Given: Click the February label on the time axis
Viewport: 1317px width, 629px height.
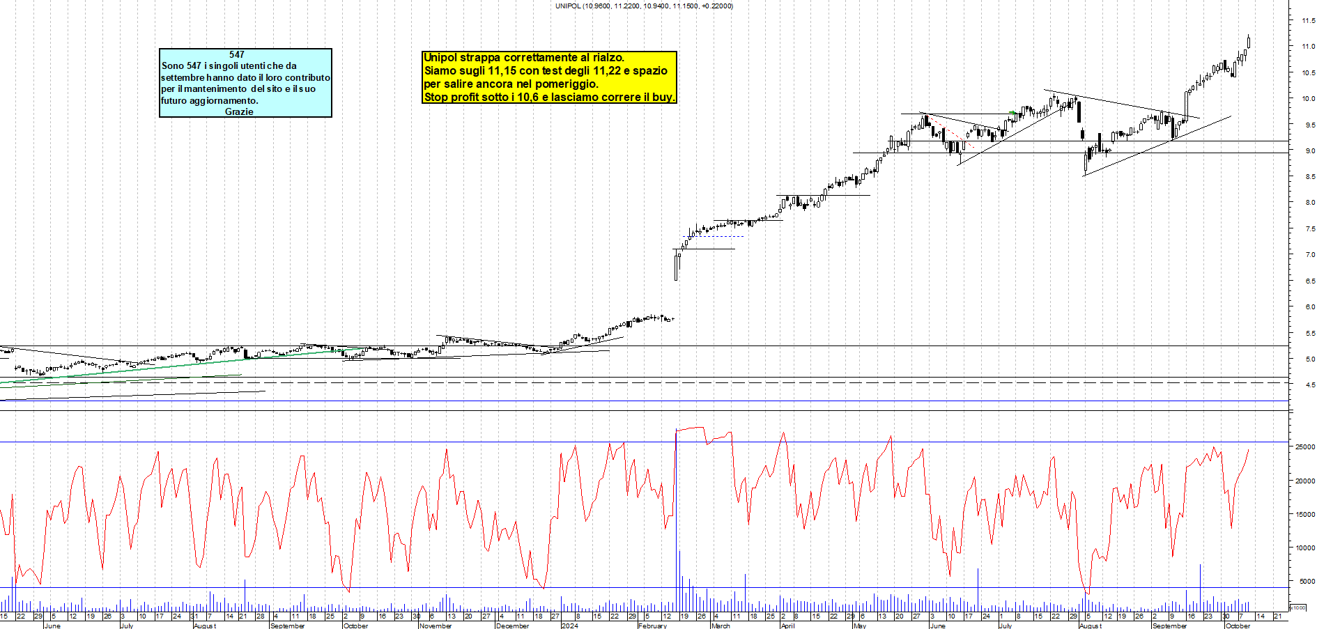Looking at the screenshot, I should (x=652, y=626).
